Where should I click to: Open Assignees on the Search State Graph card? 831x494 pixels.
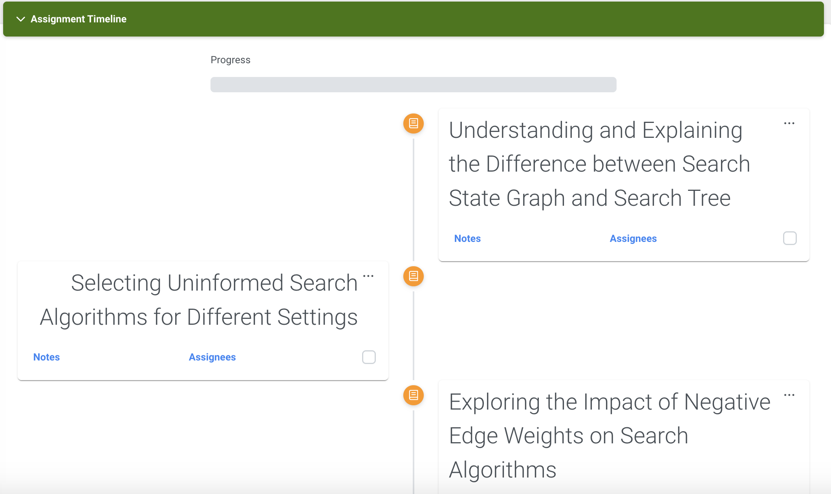[633, 239]
